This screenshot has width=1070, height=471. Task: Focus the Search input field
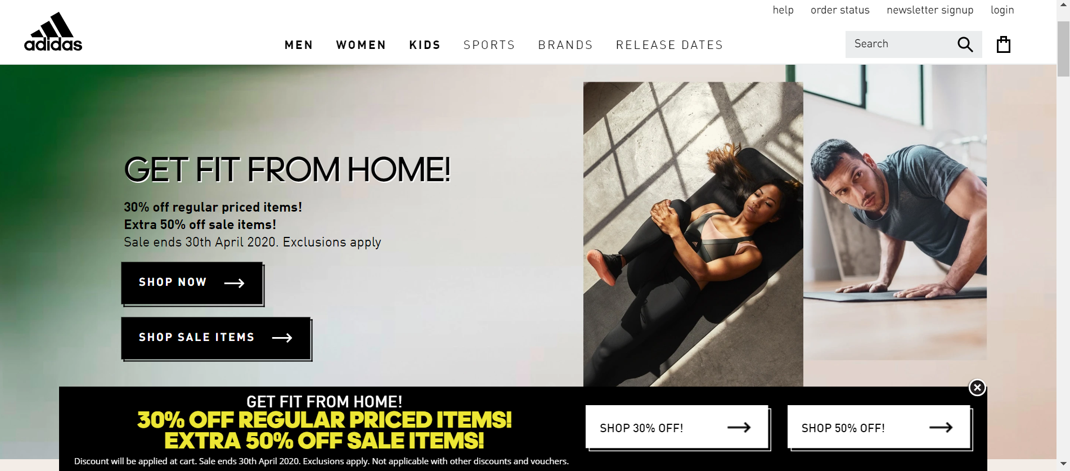pos(900,44)
